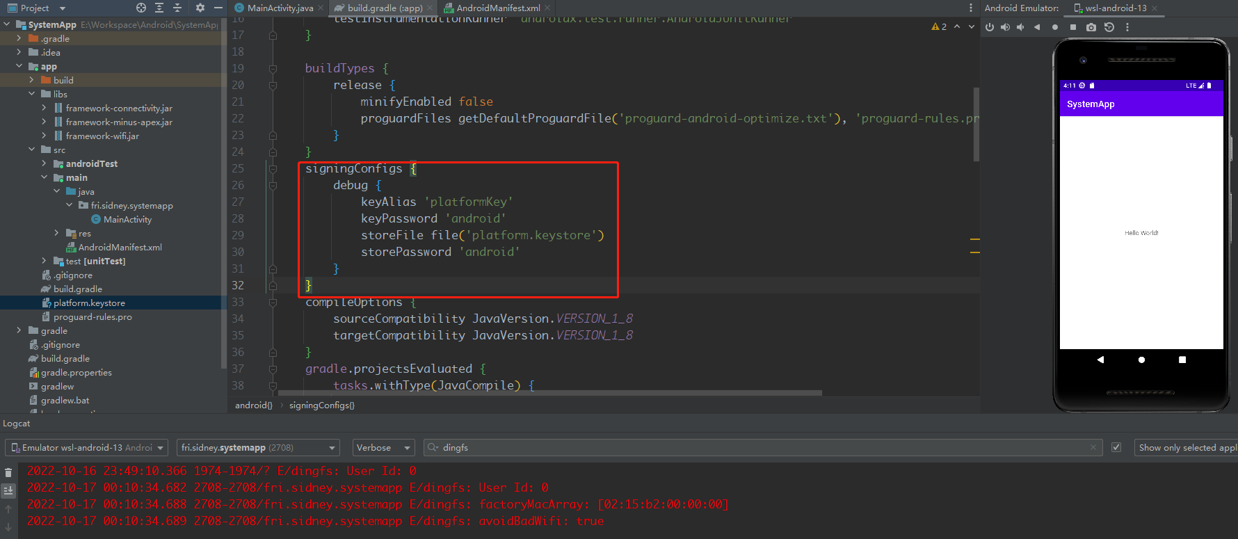Image resolution: width=1238 pixels, height=539 pixels.
Task: Click the select opened file target icon
Action: [x=141, y=8]
